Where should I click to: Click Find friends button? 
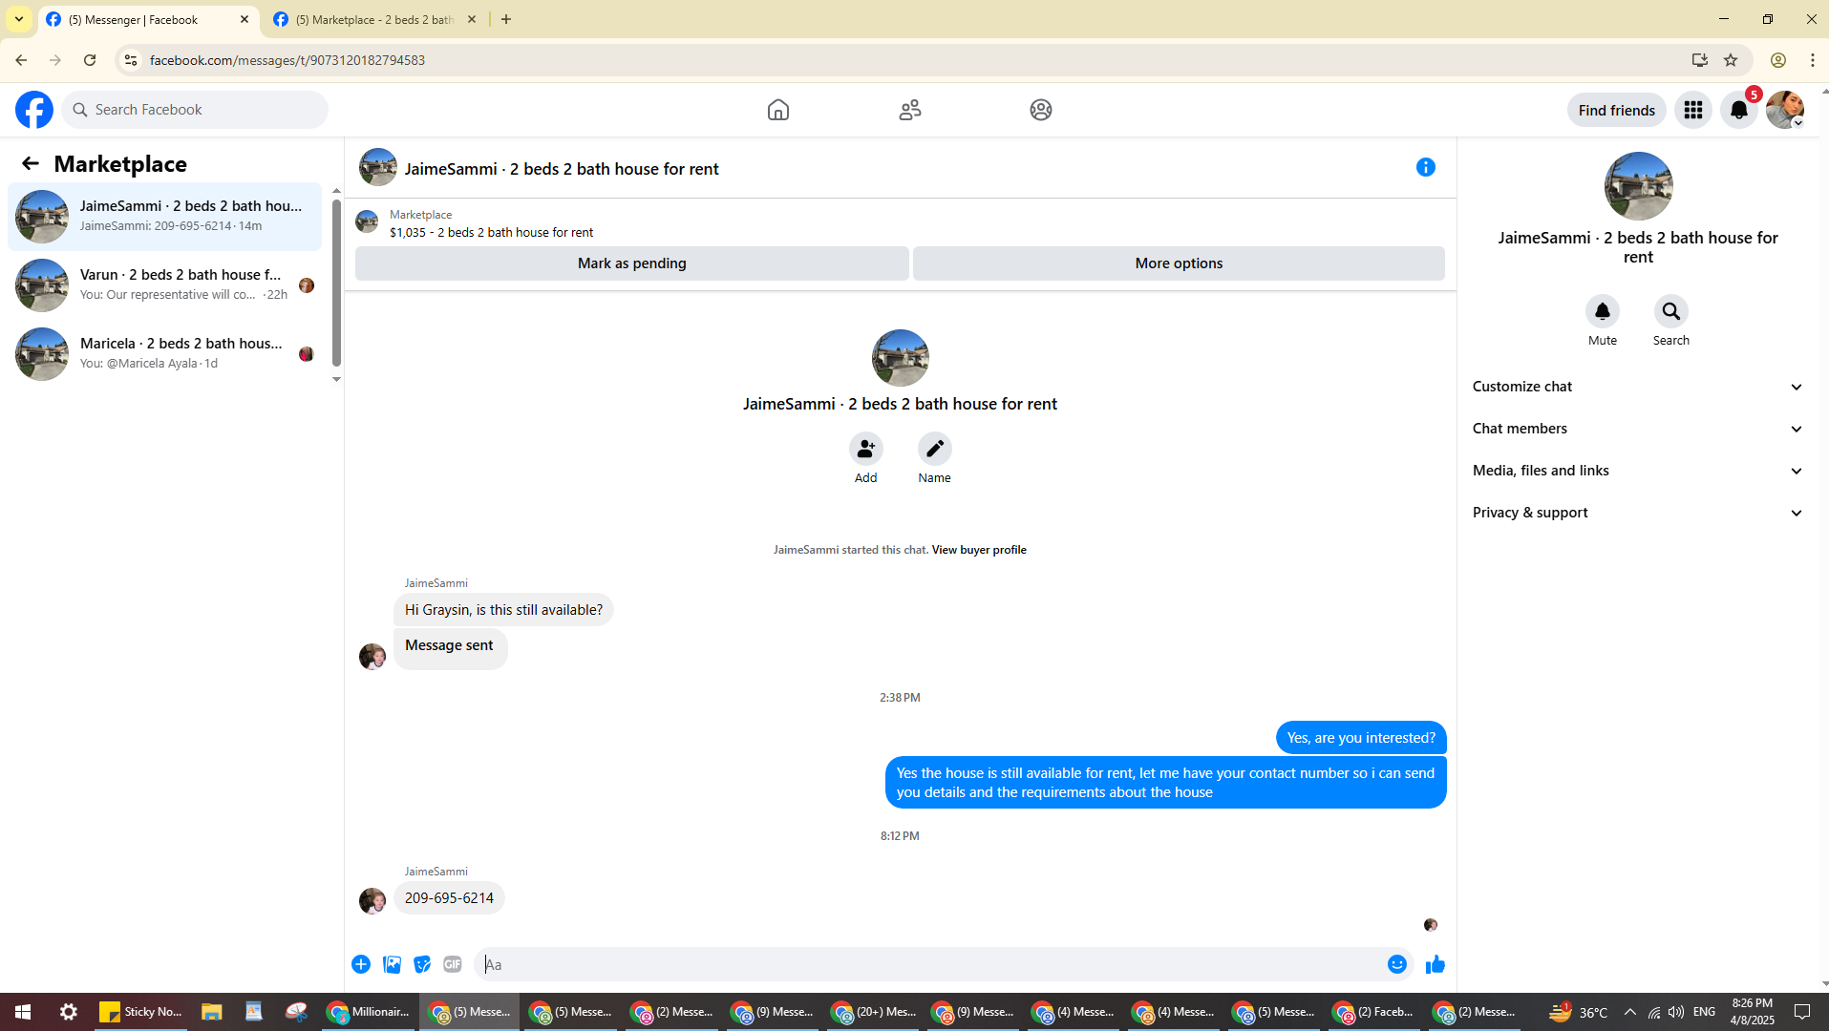1616,110
